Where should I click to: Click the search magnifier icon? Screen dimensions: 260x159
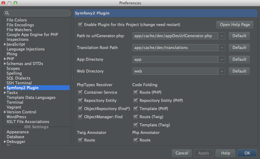pos(7,13)
